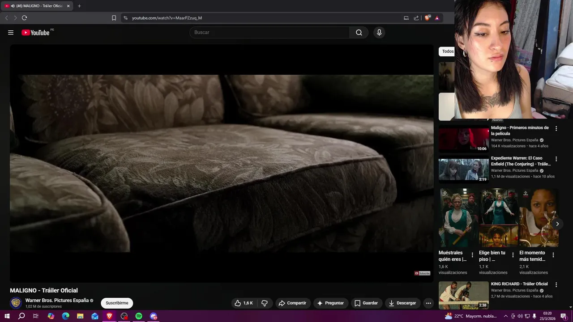
Task: Show next shorts with right arrow
Action: [557, 224]
